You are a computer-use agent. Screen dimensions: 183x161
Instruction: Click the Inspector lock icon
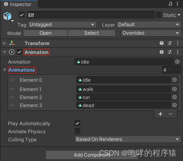tap(171, 4)
